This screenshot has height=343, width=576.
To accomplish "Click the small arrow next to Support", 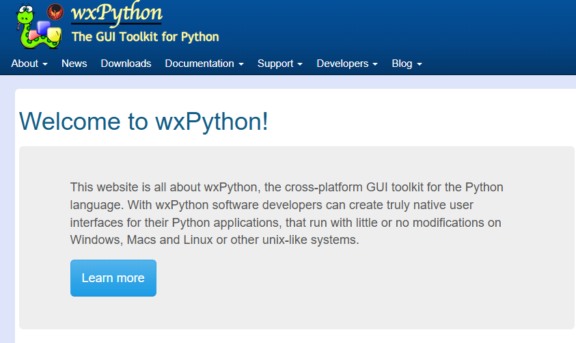I will 300,64.
